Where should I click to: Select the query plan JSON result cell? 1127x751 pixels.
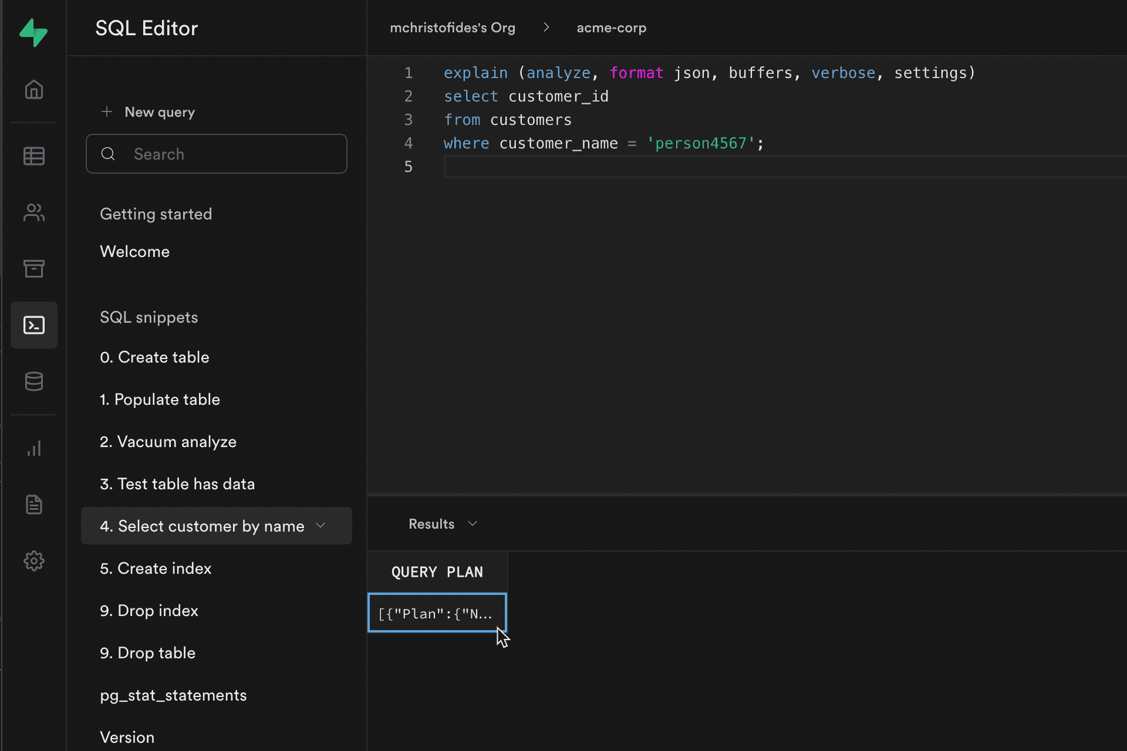pos(437,613)
